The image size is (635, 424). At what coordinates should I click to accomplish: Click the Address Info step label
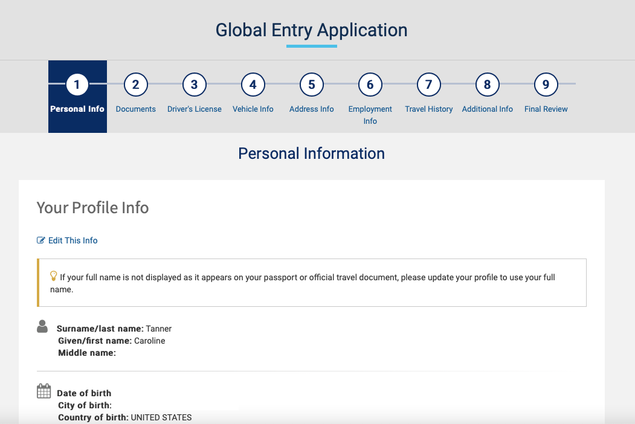coord(311,109)
